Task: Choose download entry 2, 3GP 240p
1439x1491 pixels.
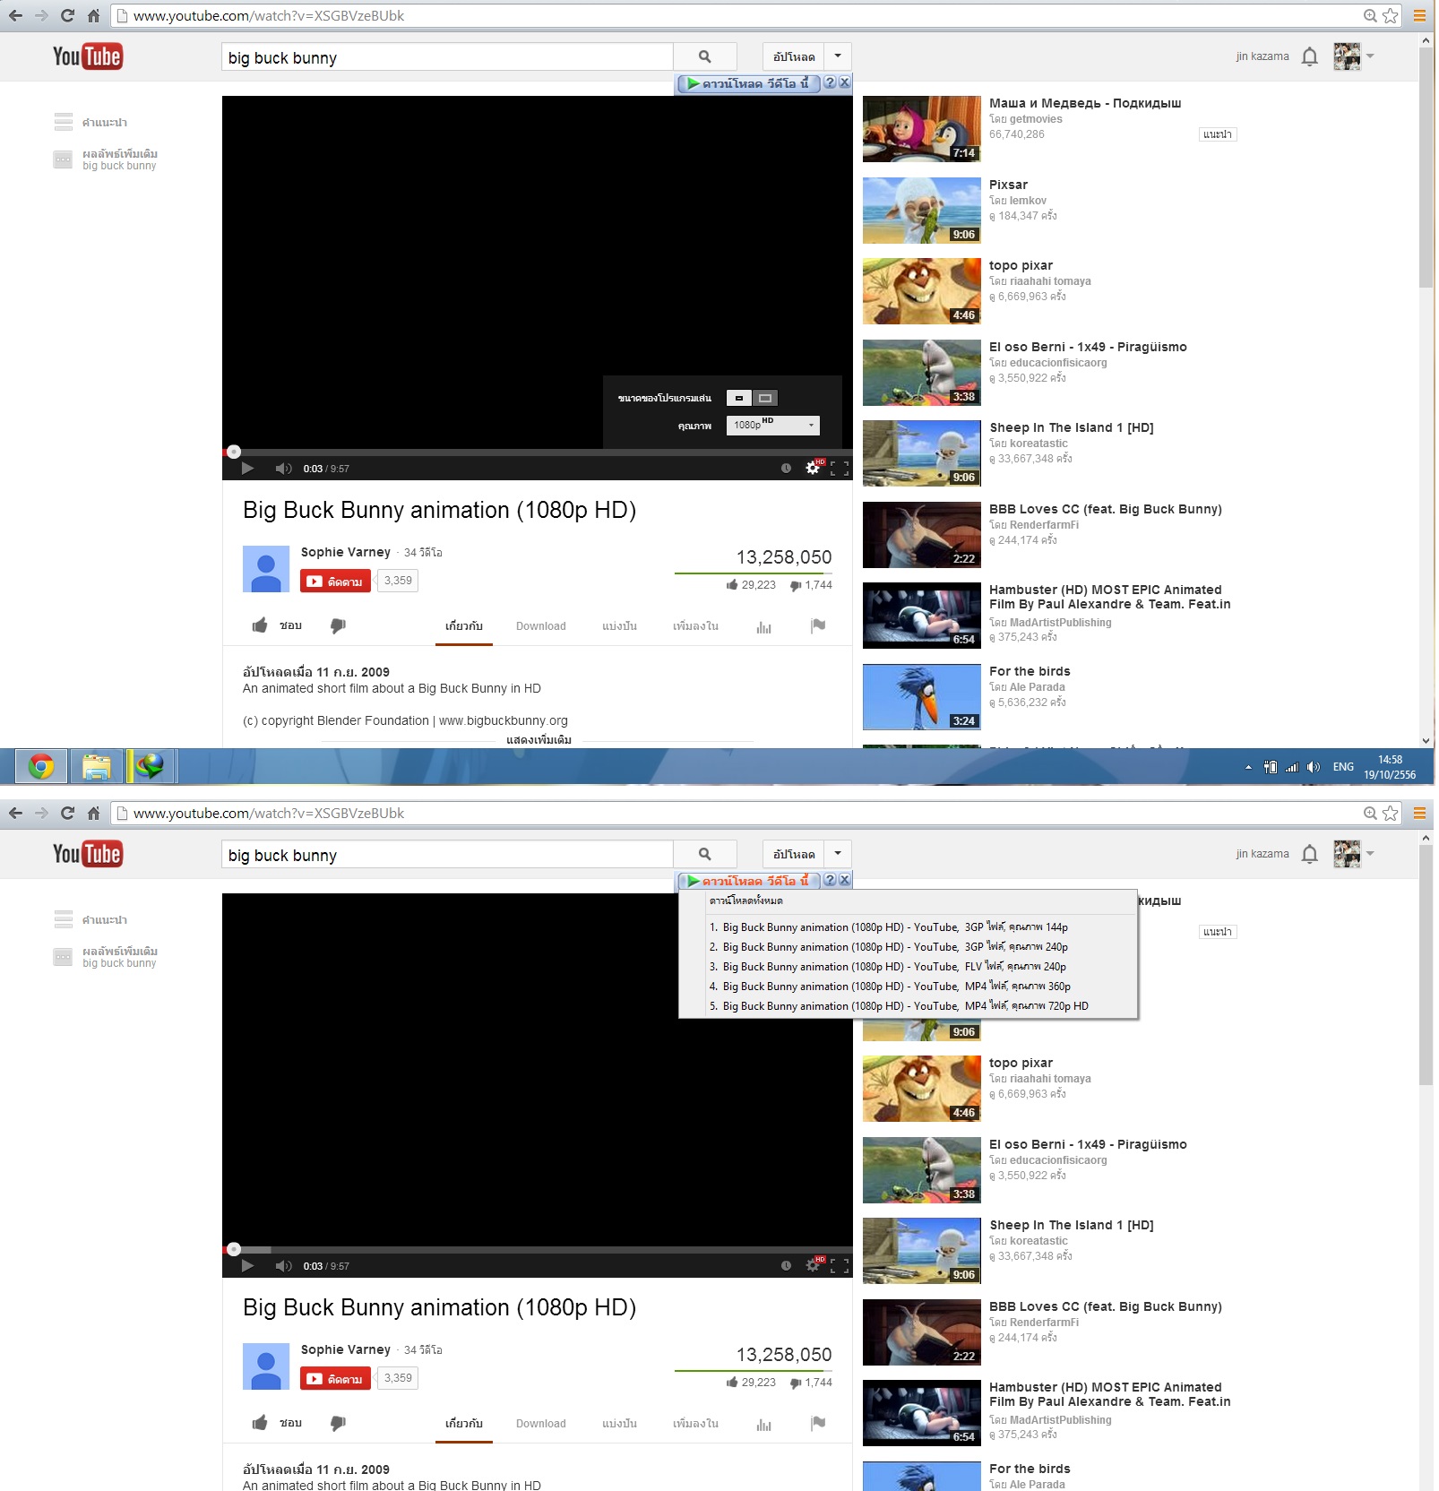Action: pos(908,947)
